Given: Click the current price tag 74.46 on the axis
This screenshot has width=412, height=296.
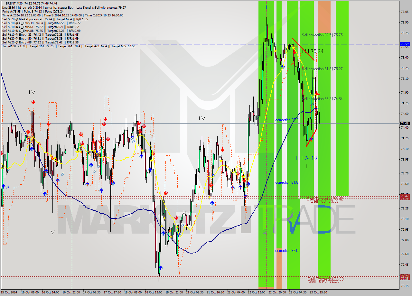Looking at the screenshot, I should 405,123.
